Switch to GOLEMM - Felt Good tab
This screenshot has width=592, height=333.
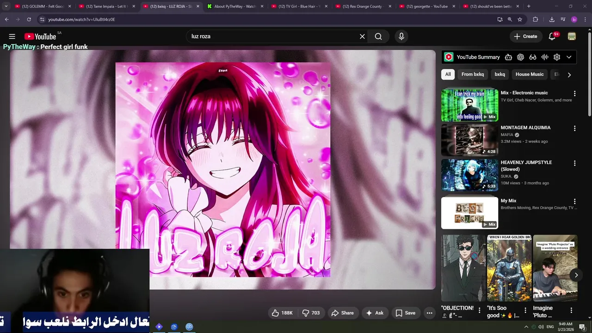tap(43, 6)
